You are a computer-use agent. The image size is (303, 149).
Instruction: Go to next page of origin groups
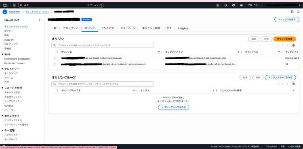[x=287, y=84]
